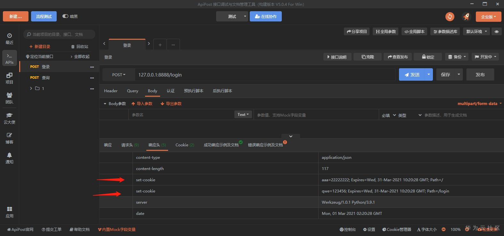Click the eye icon beside 默认环境
This screenshot has width=504, height=236.
[497, 31]
